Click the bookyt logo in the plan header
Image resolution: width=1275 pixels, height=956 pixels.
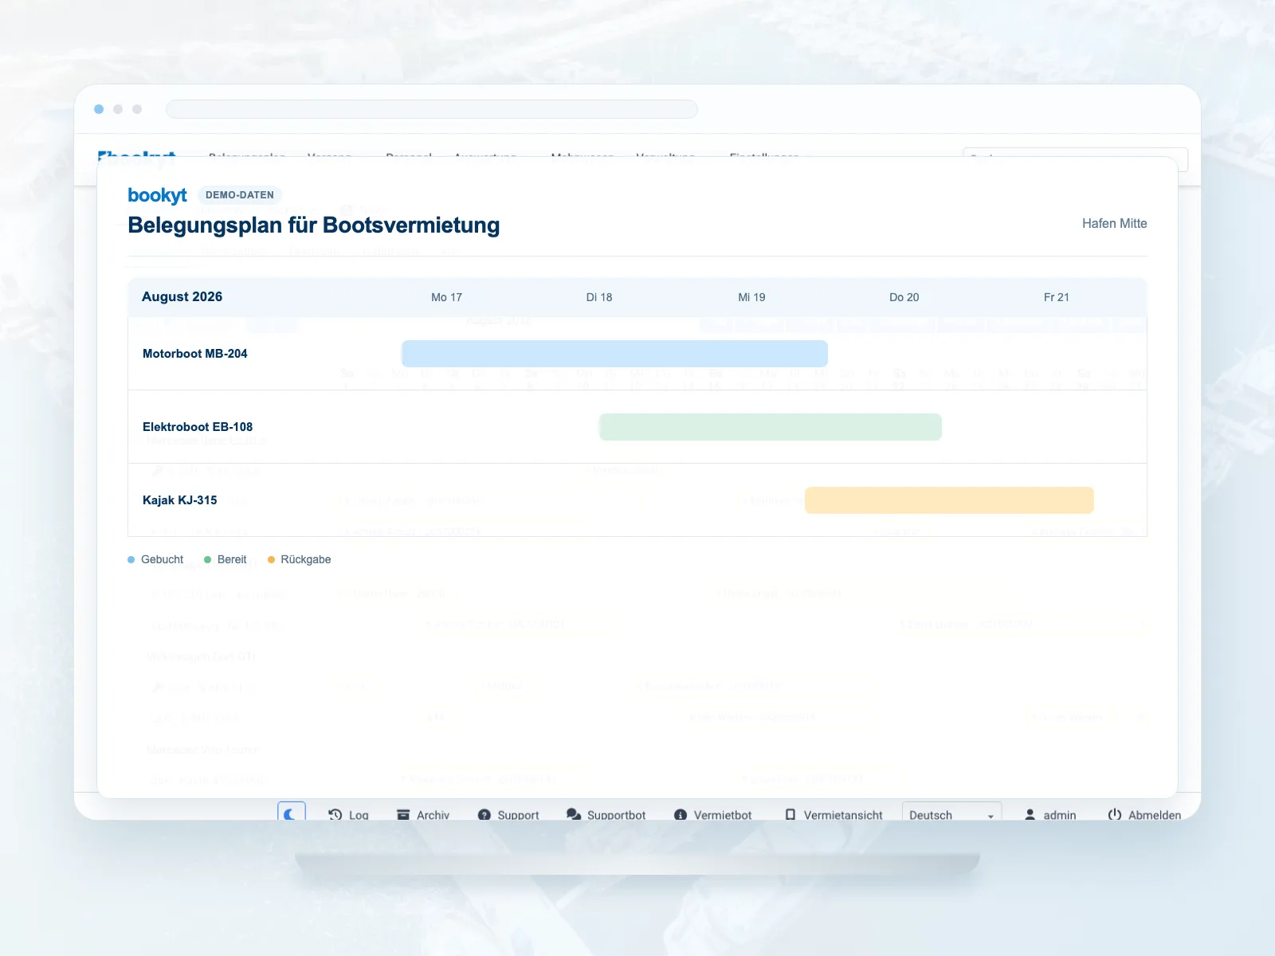157,195
